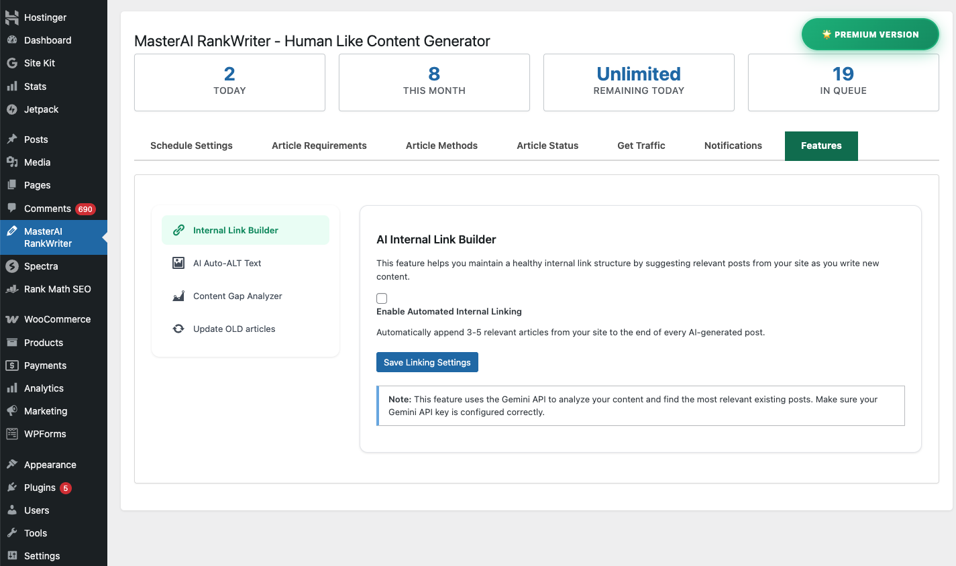
Task: Click the Stats bar chart icon
Action: [x=12, y=87]
